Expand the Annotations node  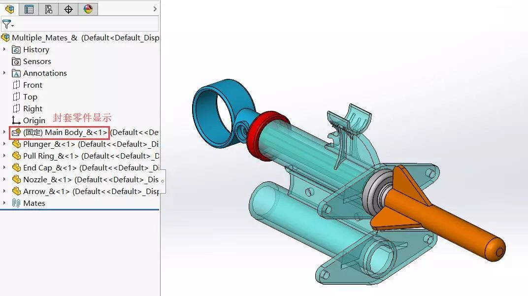coord(4,73)
